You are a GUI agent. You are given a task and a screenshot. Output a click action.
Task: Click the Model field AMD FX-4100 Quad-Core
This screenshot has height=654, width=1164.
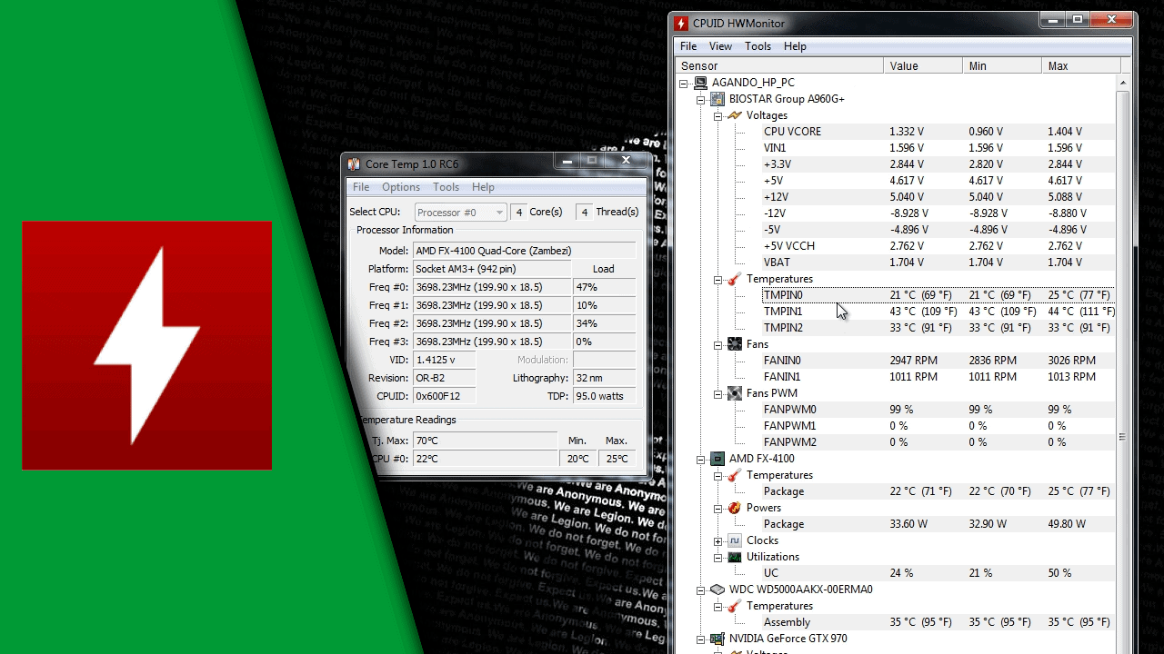[524, 251]
